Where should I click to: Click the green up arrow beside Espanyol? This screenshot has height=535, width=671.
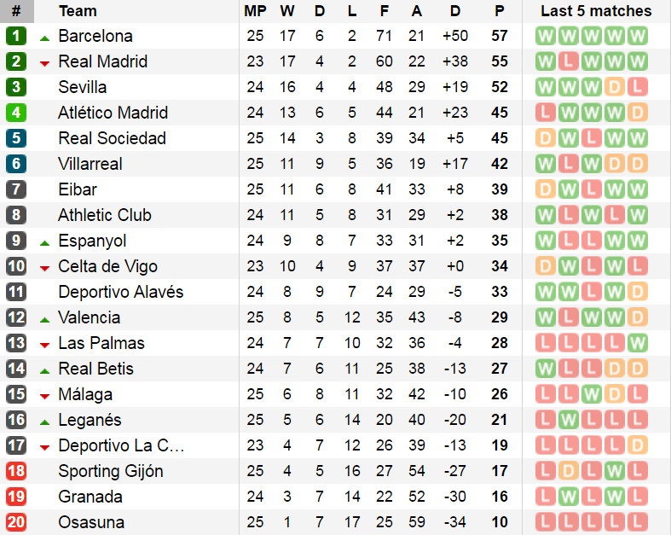tap(44, 242)
